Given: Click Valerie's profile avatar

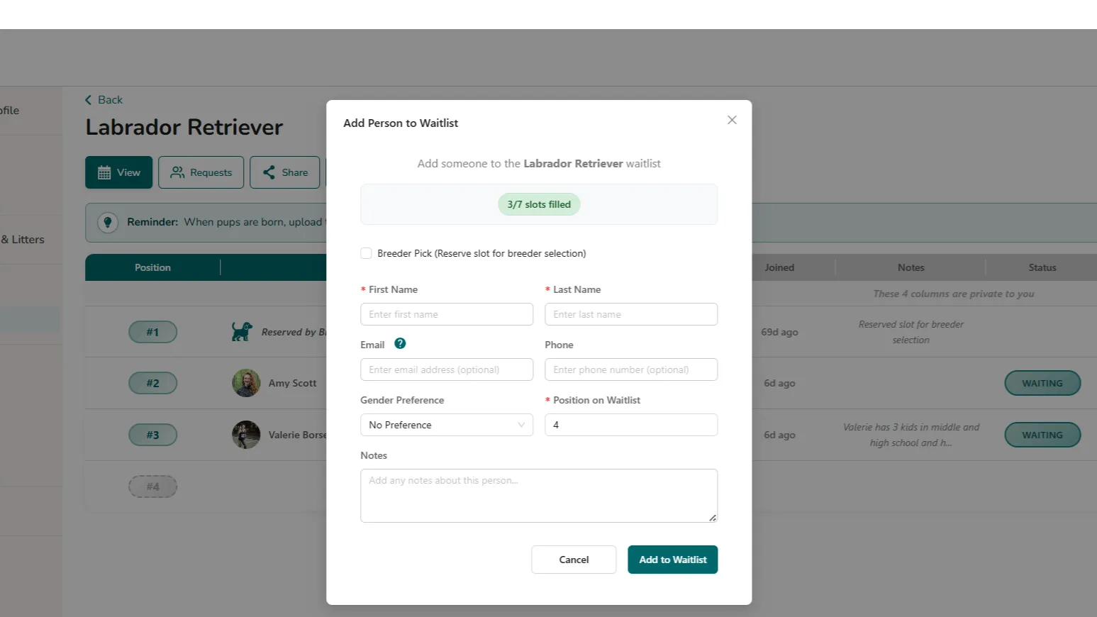Looking at the screenshot, I should tap(246, 435).
